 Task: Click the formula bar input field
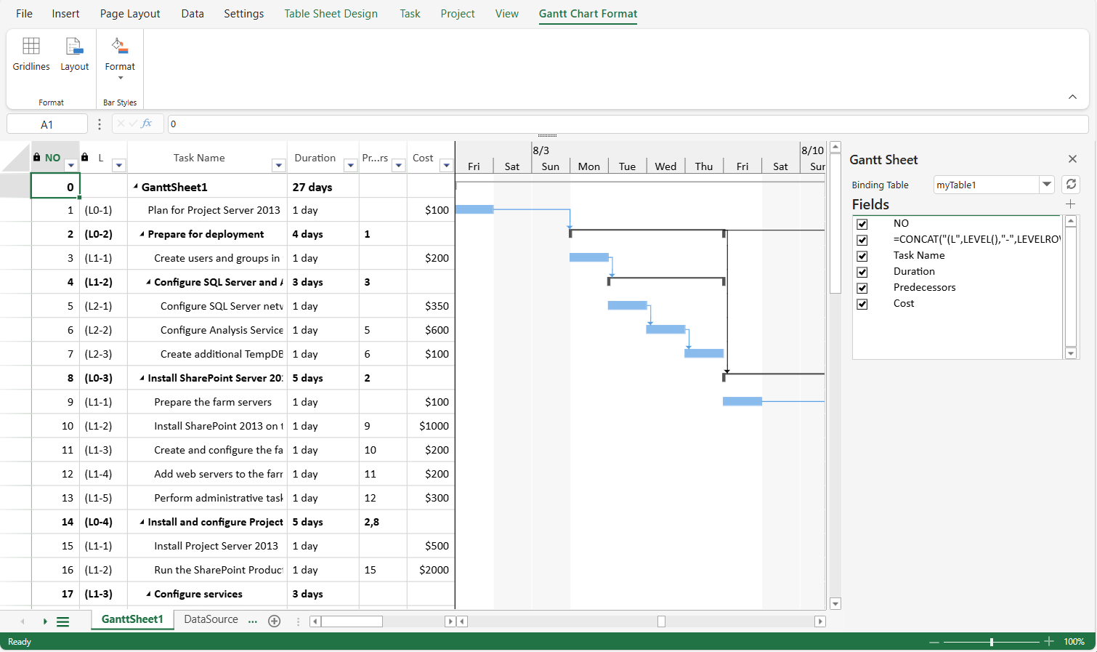point(628,124)
